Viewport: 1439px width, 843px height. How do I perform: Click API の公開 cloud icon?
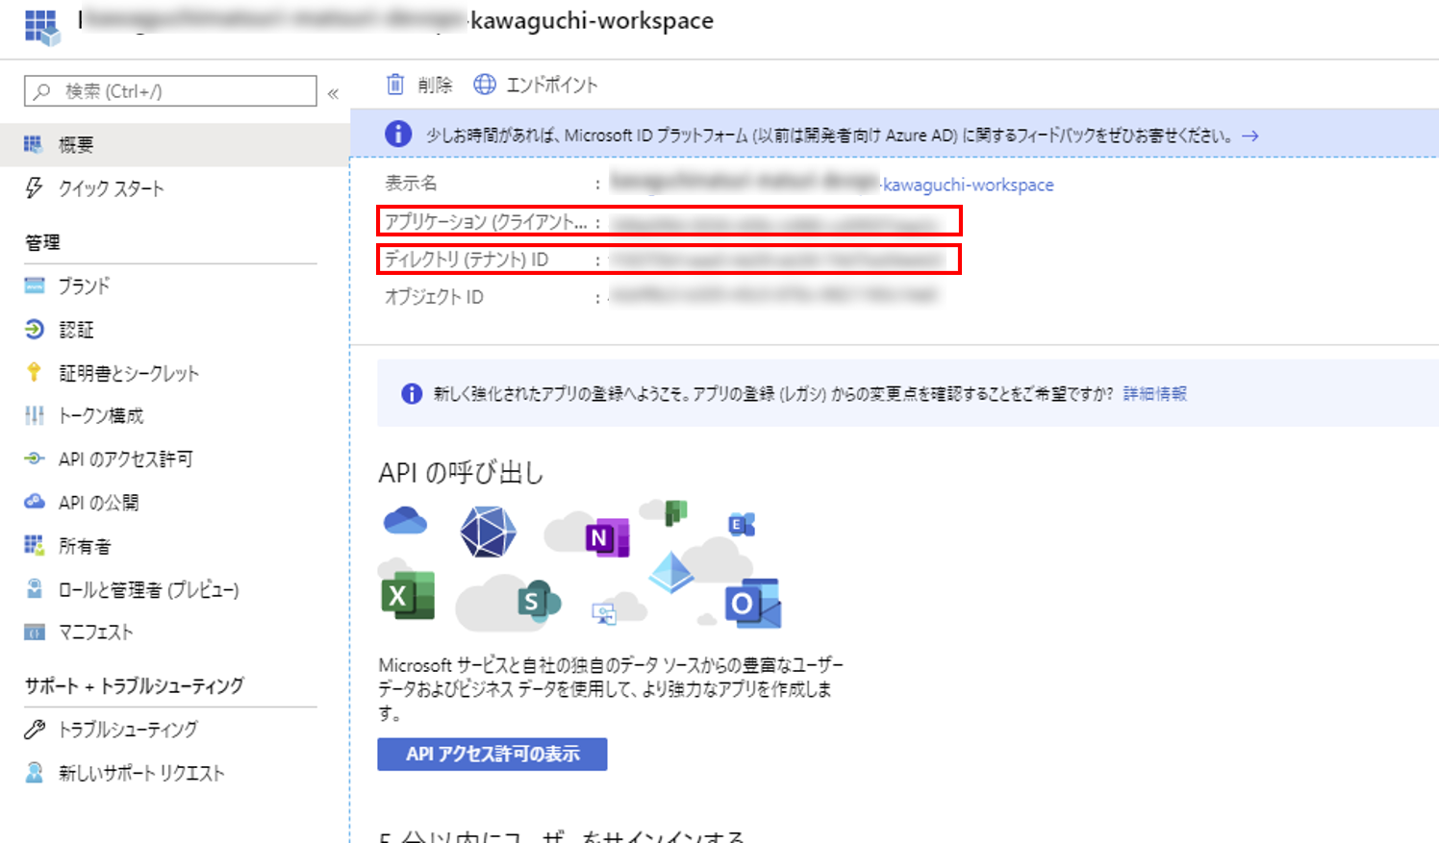point(35,502)
